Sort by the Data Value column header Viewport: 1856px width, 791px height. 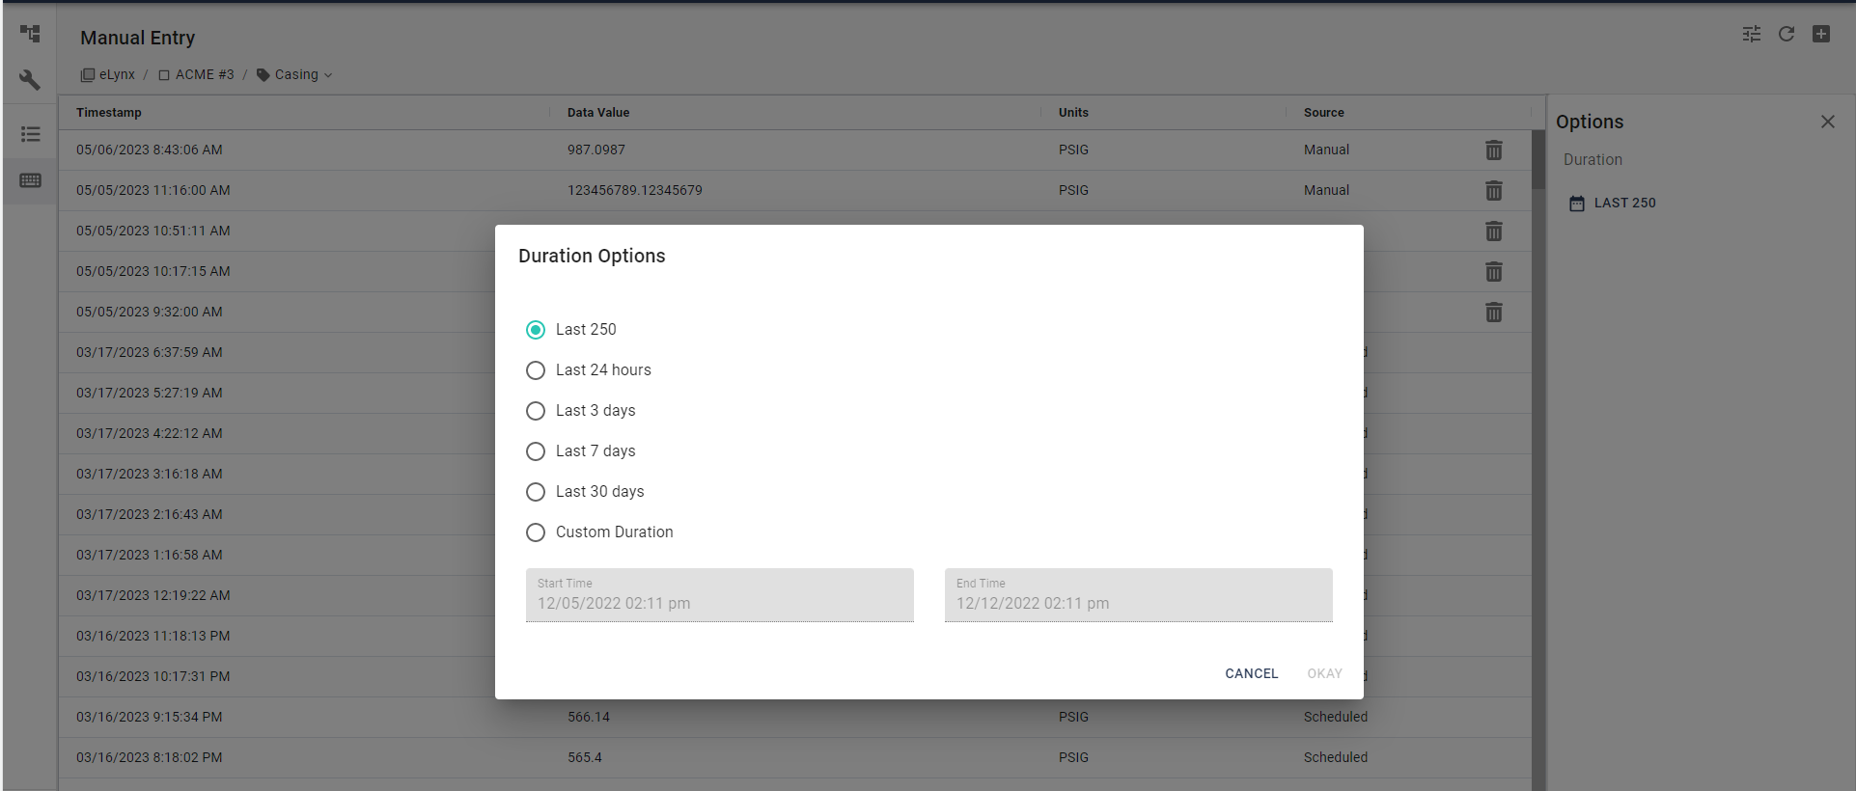point(598,113)
